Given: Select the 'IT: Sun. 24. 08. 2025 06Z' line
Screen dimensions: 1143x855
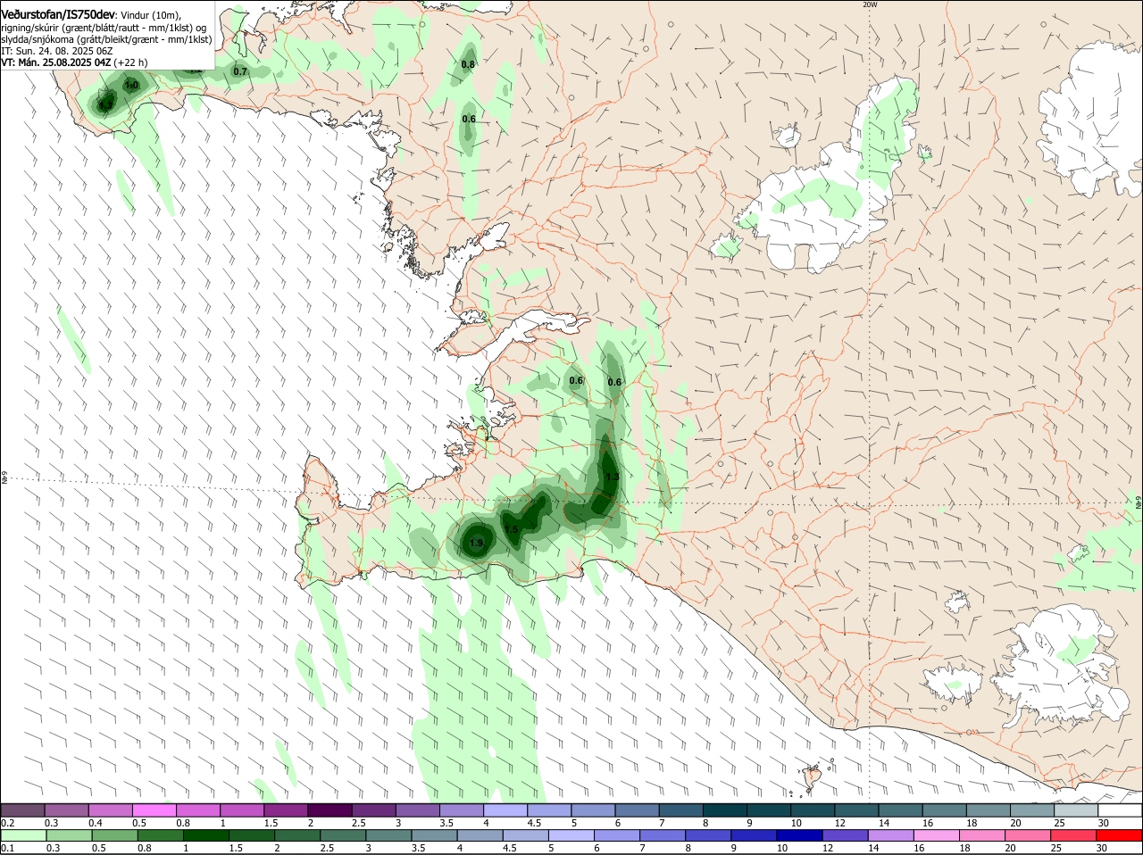Looking at the screenshot, I should 56,51.
